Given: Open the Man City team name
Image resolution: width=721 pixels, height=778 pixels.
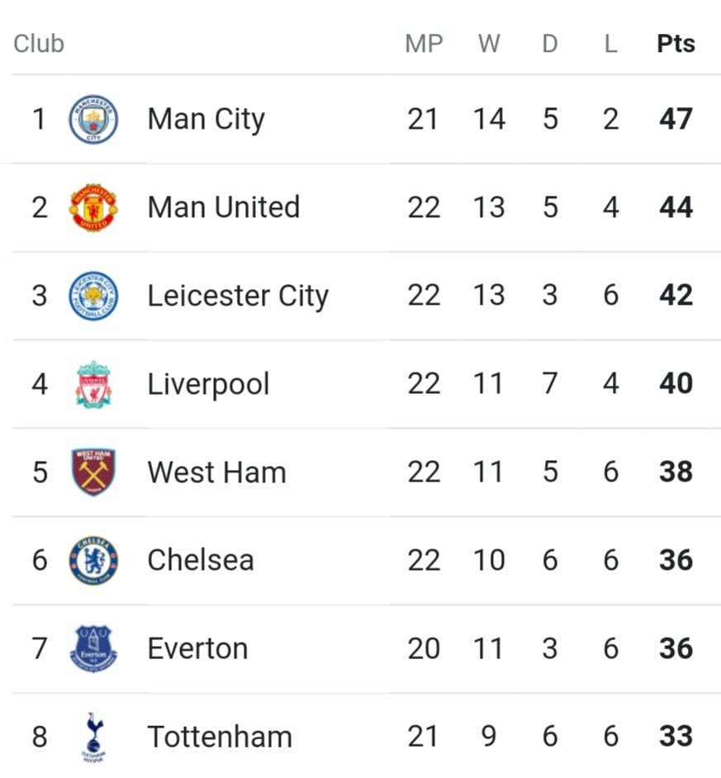Looking at the screenshot, I should pos(206,120).
